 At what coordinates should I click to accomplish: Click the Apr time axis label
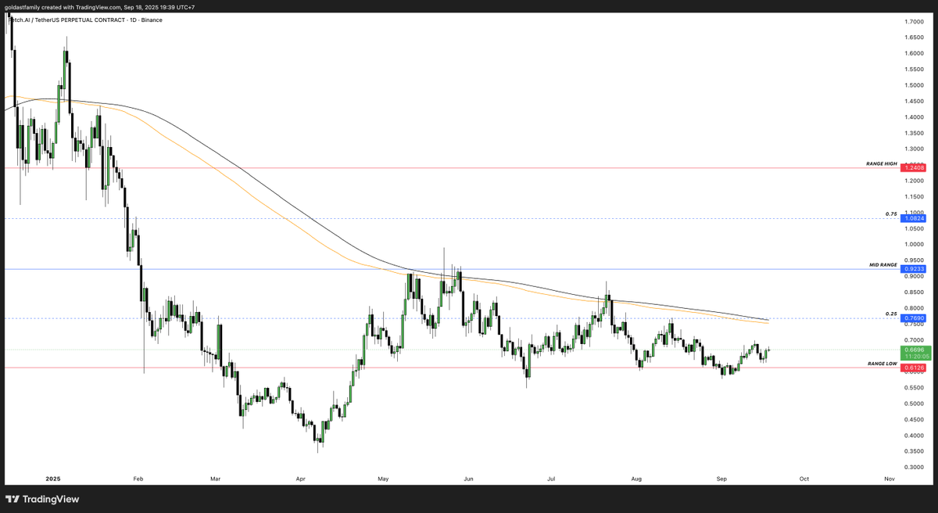click(x=301, y=478)
